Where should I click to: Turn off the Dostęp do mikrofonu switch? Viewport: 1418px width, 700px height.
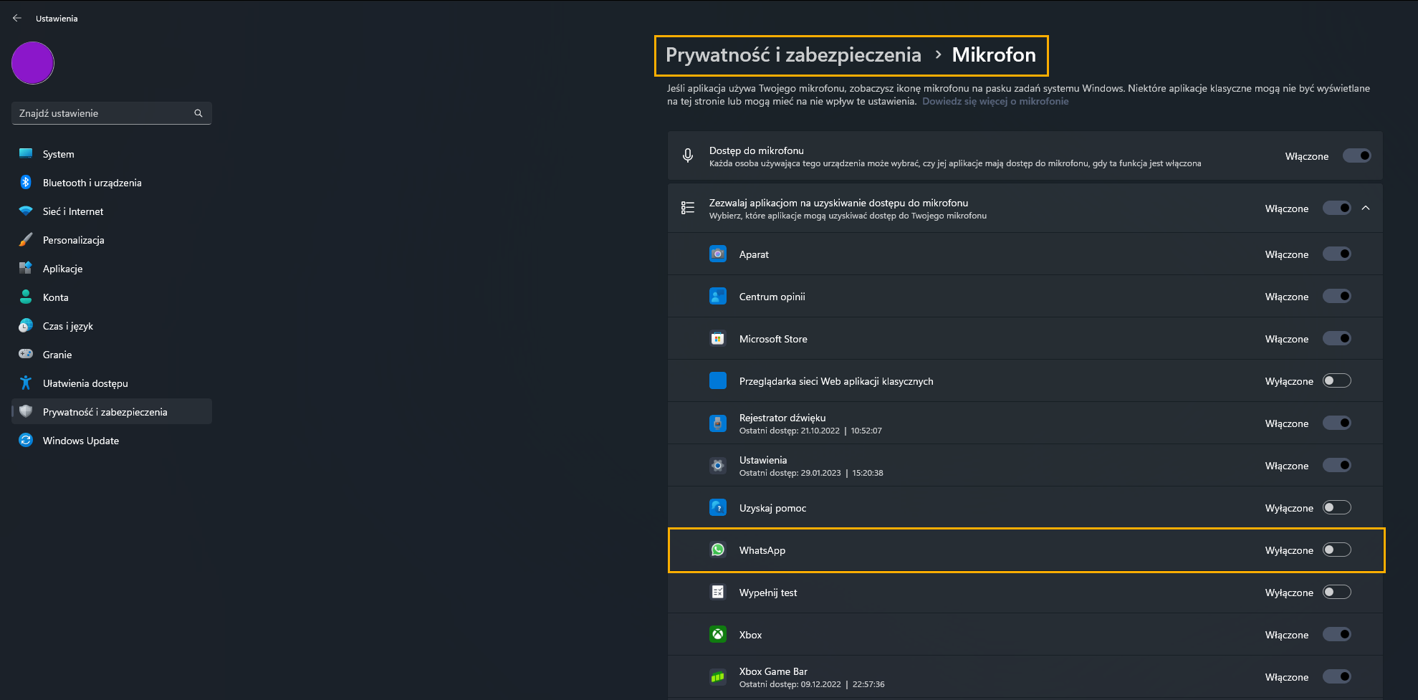coord(1356,155)
